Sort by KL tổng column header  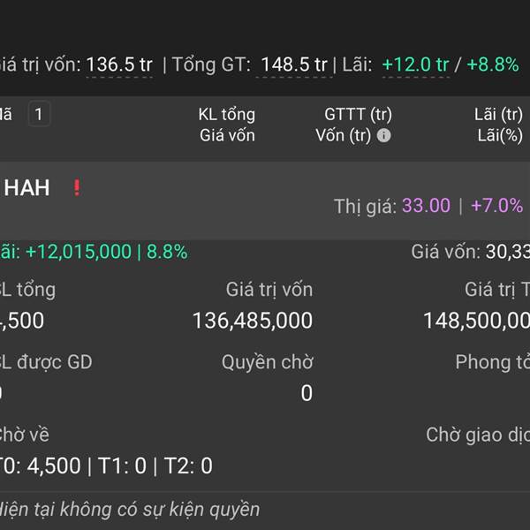(226, 114)
